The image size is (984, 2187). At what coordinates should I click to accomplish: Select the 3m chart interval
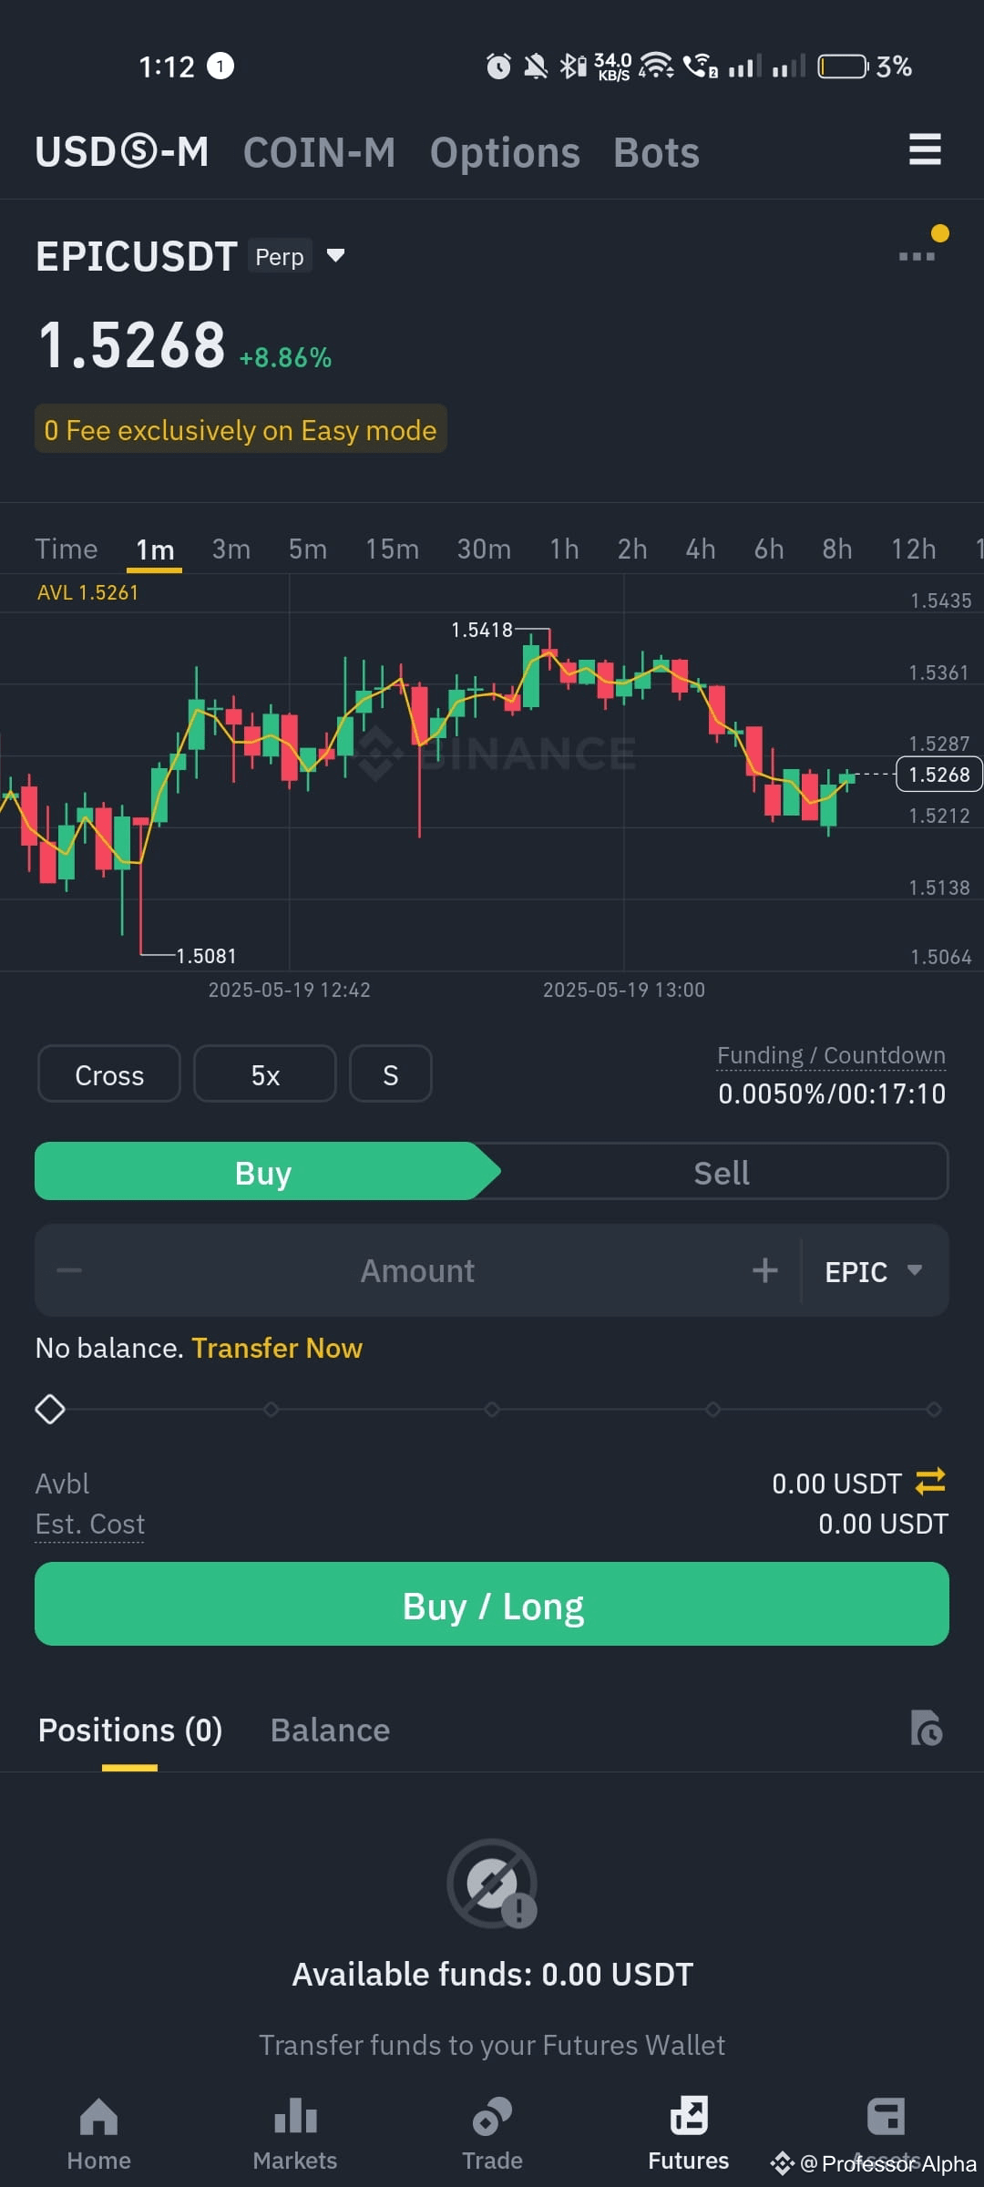(x=231, y=549)
